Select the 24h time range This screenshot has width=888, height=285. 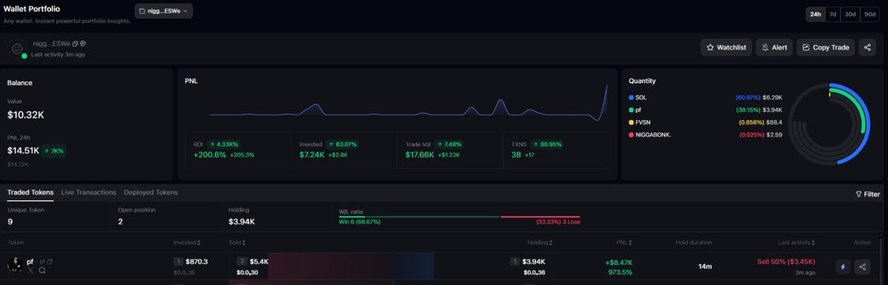pos(815,14)
